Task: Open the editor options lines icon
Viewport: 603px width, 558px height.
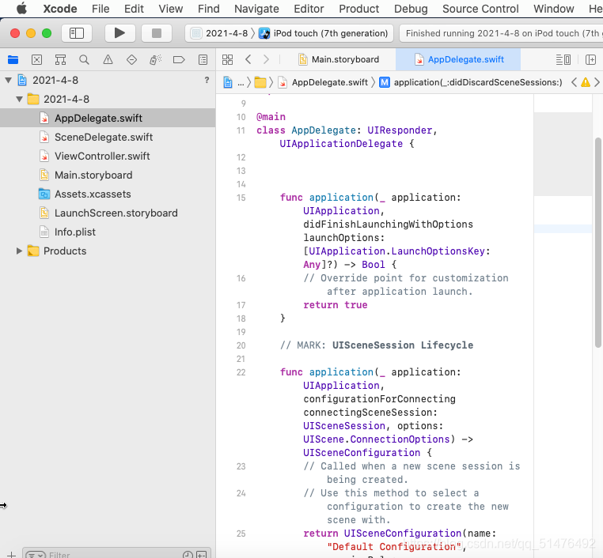Action: (563, 59)
